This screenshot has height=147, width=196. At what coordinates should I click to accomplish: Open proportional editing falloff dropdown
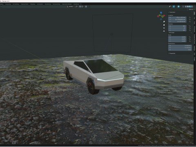(89, 7)
